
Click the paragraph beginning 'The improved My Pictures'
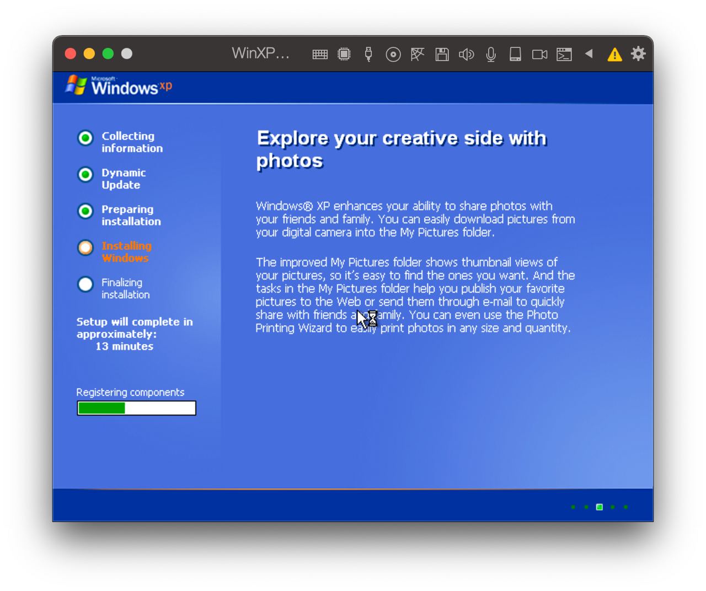pyautogui.click(x=415, y=295)
